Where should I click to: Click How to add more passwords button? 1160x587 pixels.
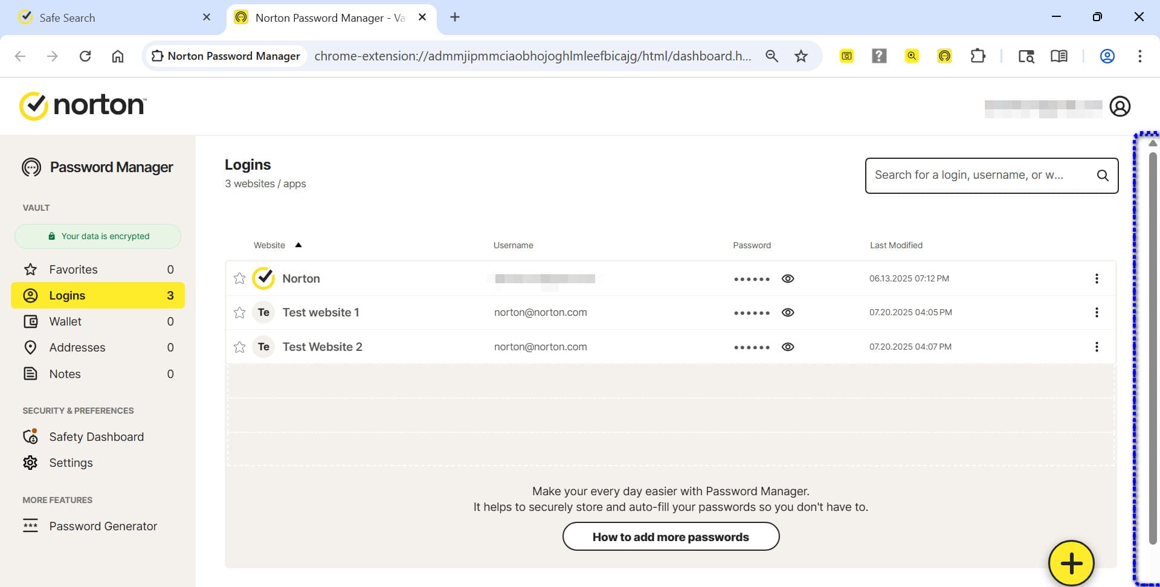pyautogui.click(x=670, y=537)
